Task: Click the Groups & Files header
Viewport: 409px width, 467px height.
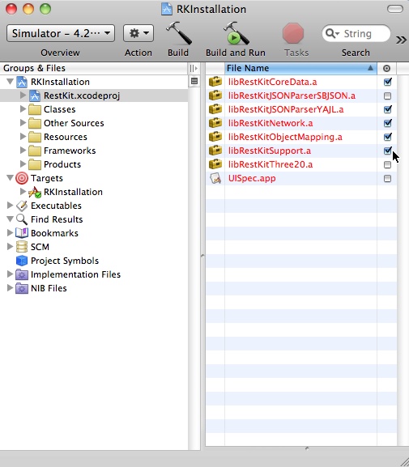Action: coord(94,68)
